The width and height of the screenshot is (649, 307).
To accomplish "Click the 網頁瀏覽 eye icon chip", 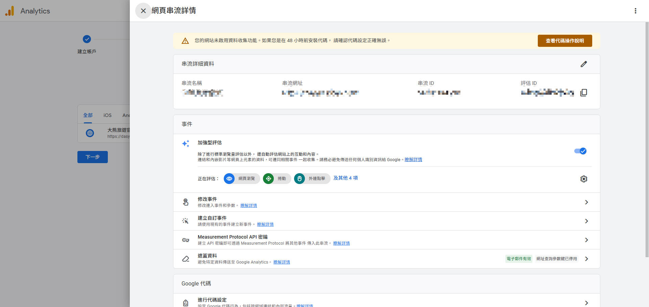I will tap(230, 179).
